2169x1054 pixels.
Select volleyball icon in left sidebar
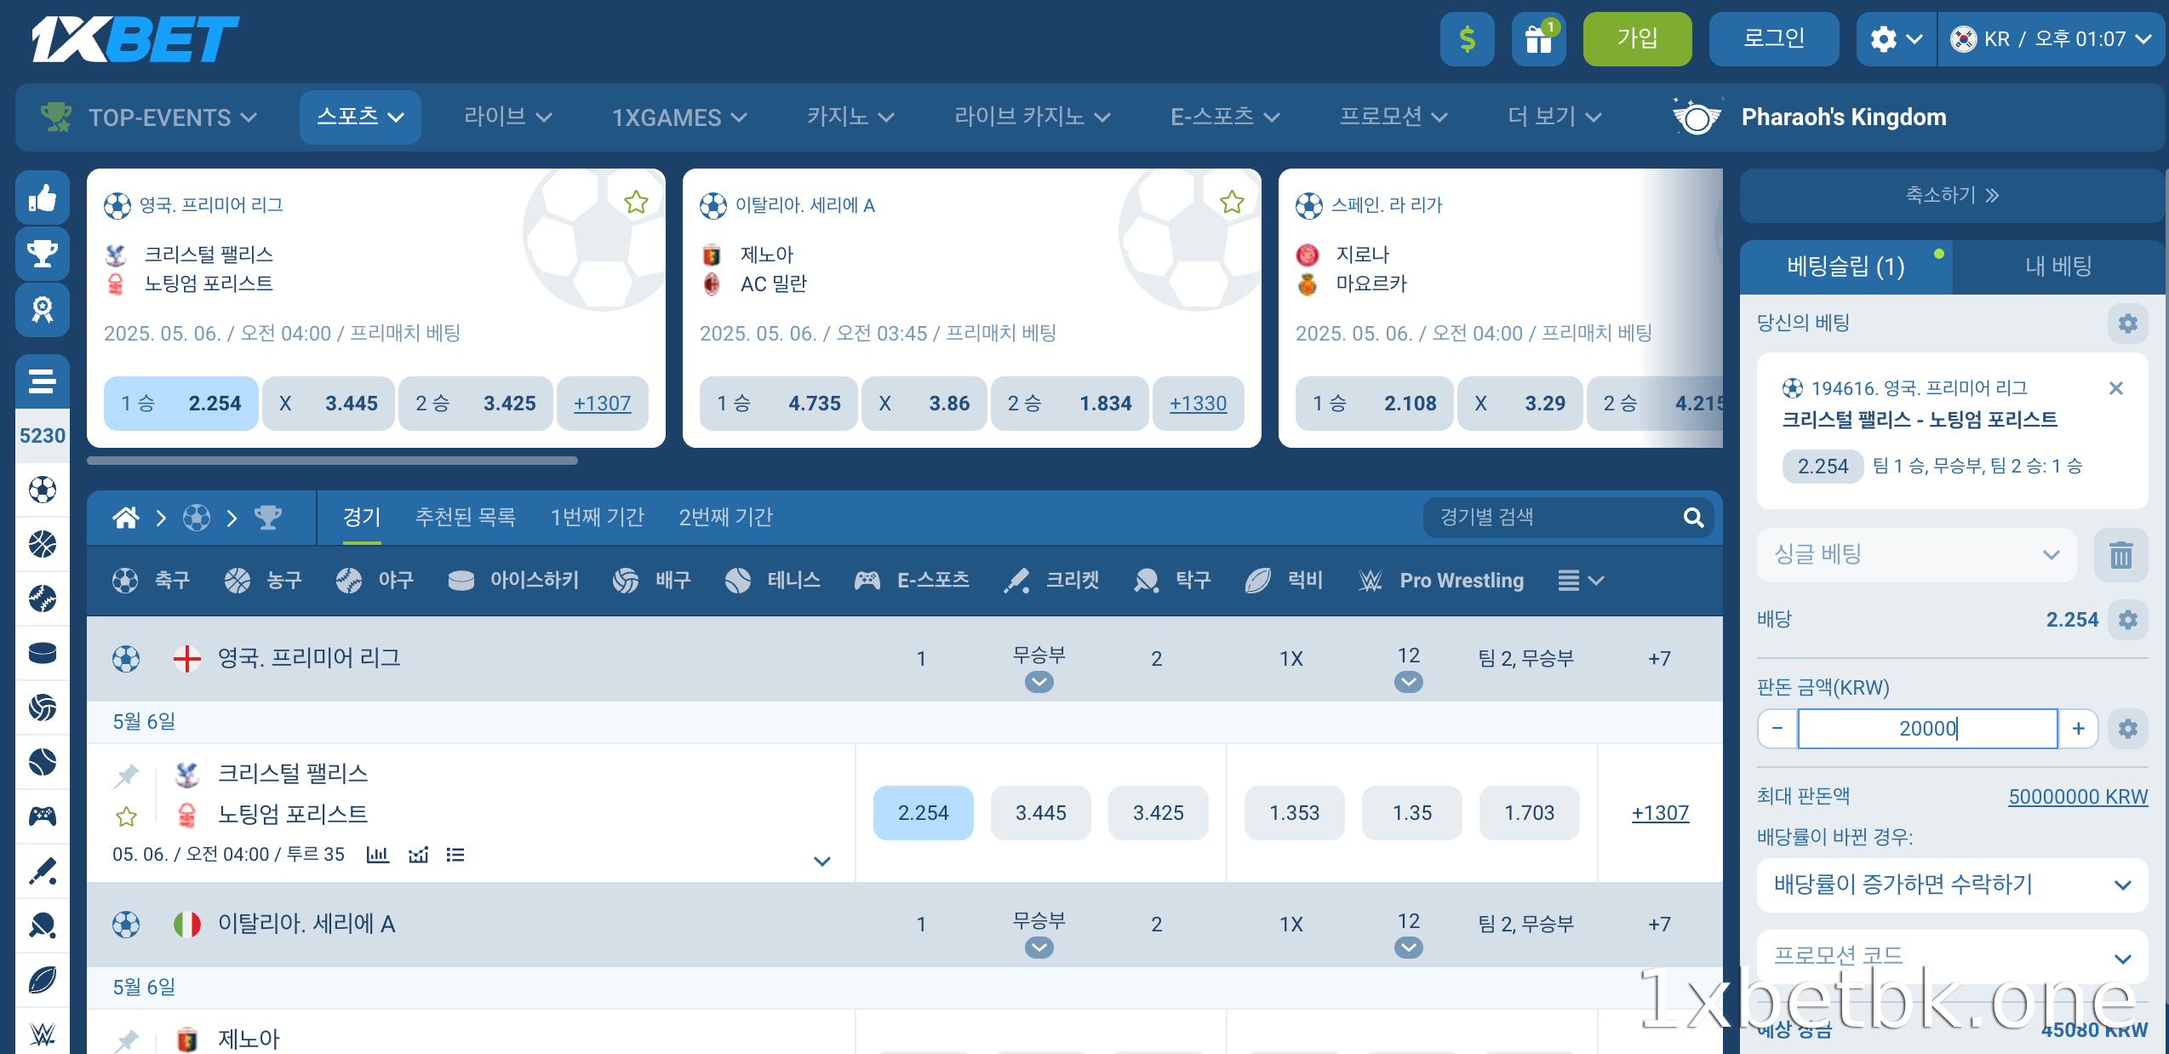(x=43, y=707)
